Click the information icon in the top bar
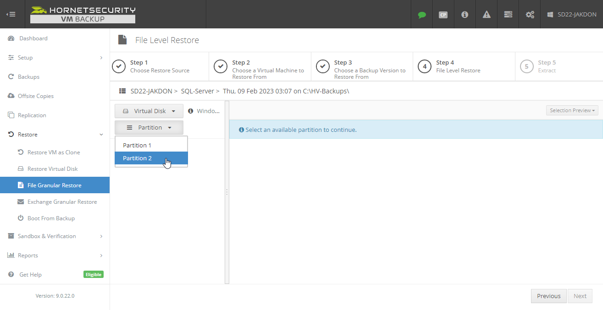This screenshot has width=603, height=310. [465, 14]
